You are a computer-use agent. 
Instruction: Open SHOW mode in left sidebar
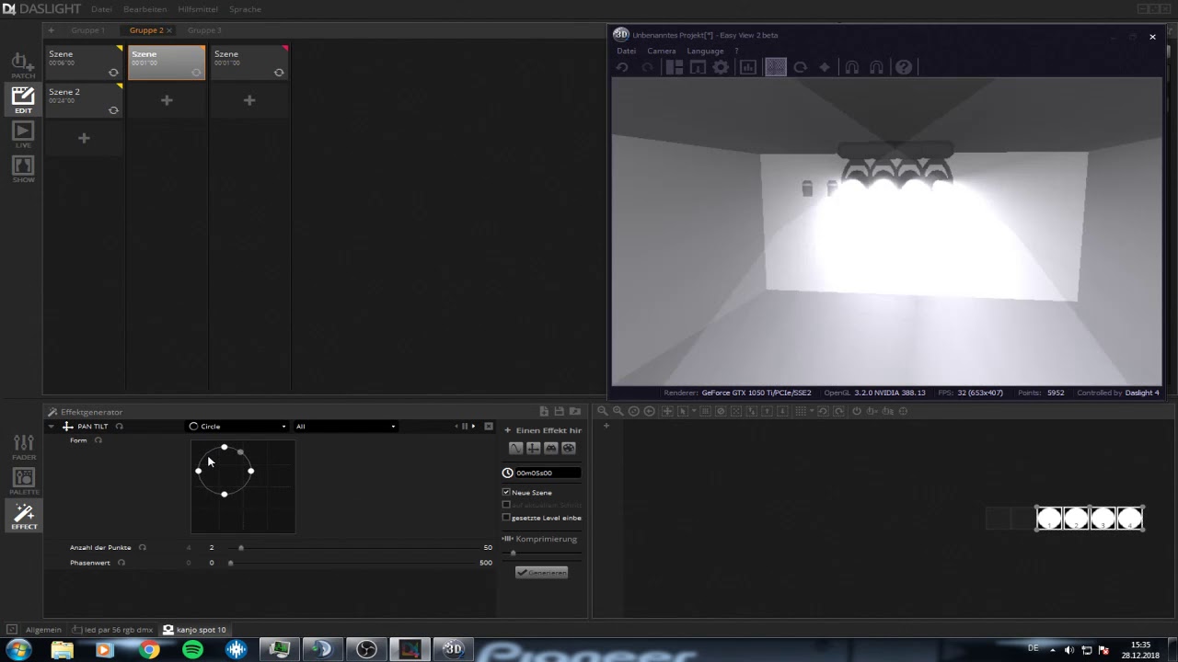click(23, 169)
